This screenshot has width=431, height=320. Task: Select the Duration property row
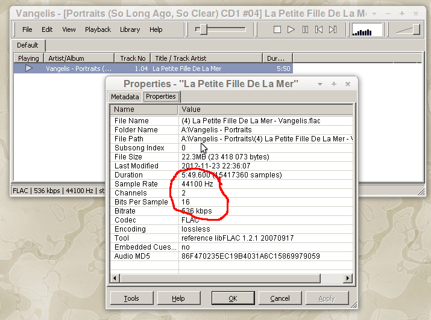pyautogui.click(x=231, y=175)
